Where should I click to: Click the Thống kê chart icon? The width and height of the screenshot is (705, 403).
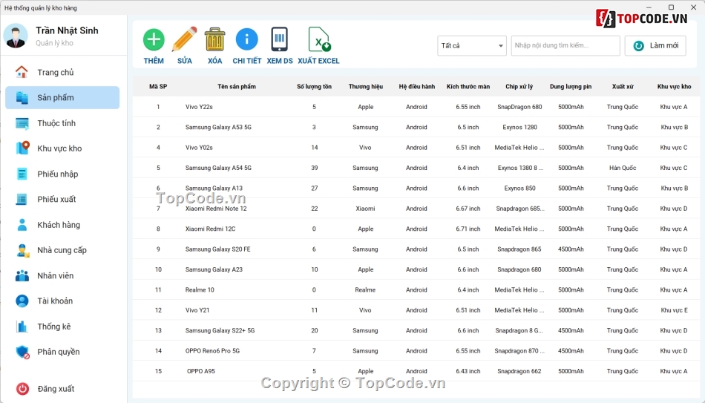click(x=22, y=326)
